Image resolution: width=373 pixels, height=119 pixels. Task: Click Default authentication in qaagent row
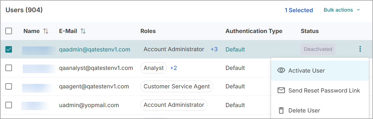pyautogui.click(x=235, y=87)
